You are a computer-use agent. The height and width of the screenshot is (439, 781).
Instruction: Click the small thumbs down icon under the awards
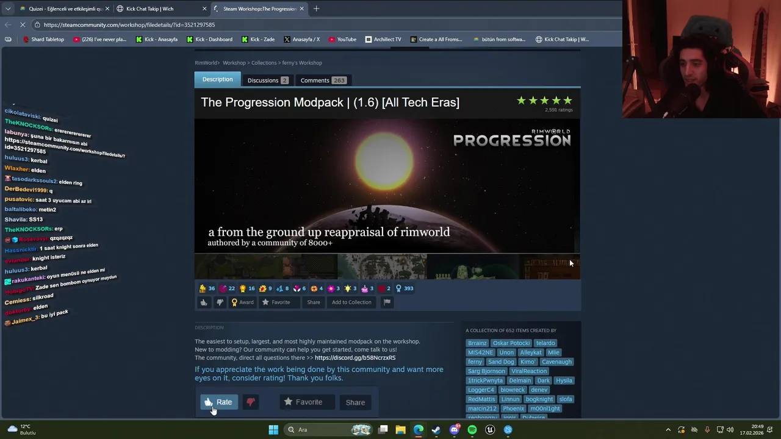220,302
